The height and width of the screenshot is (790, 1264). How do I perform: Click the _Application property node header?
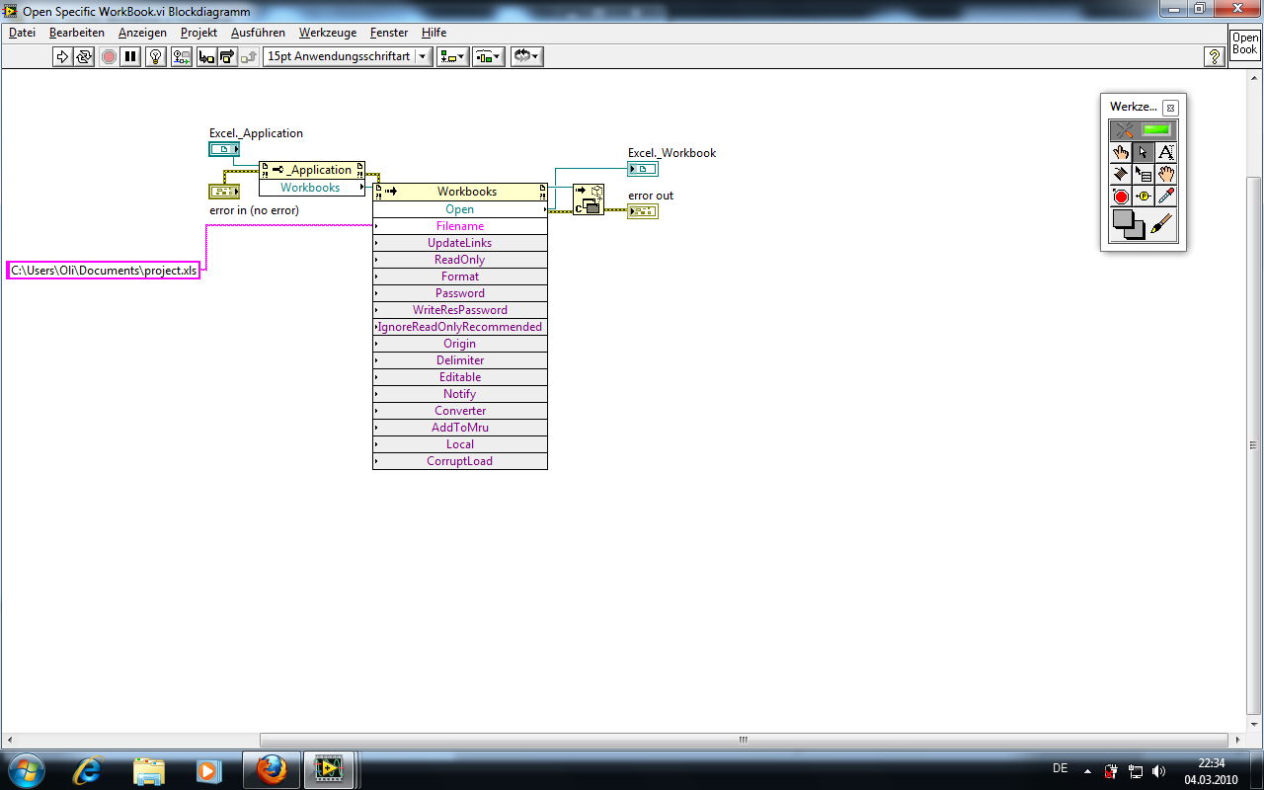pyautogui.click(x=312, y=170)
